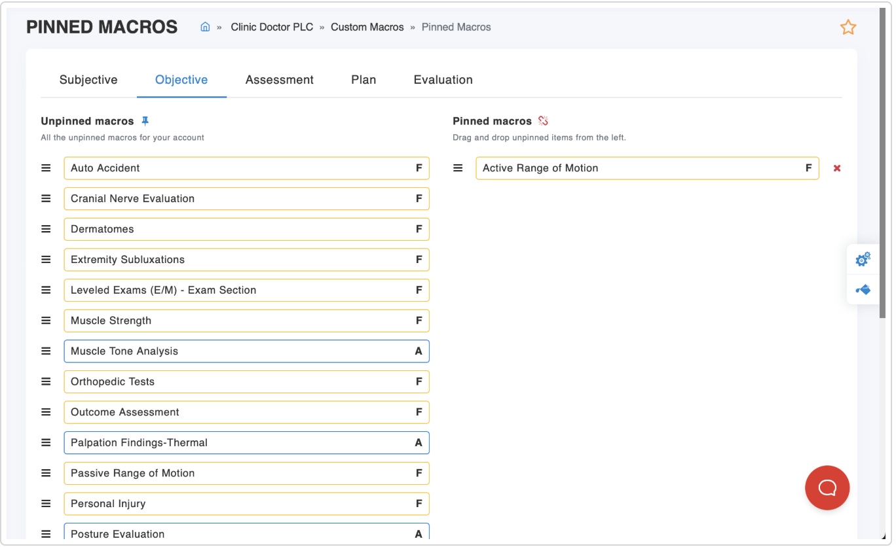Click drag handle beside Muscle Tone Analysis
The image size is (896, 547).
[46, 351]
